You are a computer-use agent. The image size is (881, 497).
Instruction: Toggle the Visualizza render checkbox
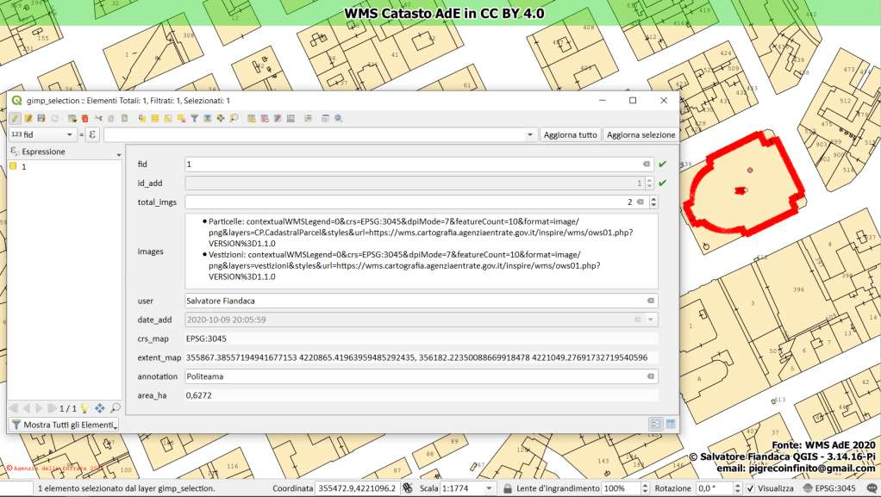coord(750,488)
